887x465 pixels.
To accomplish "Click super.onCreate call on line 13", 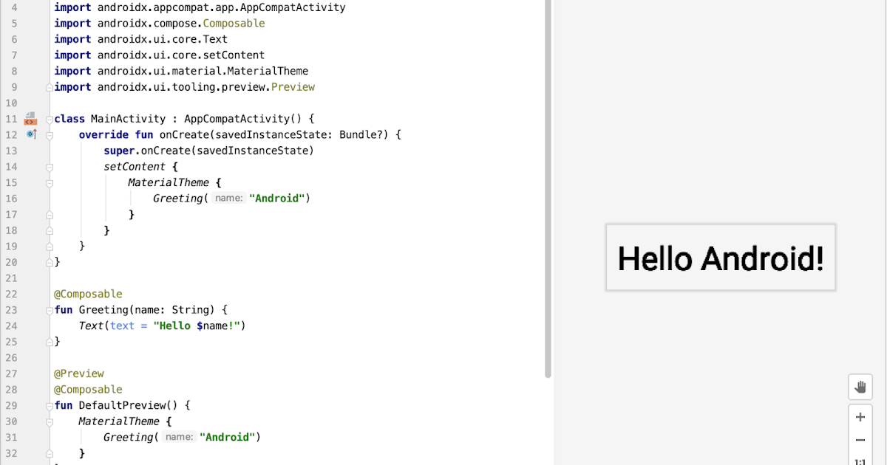I will pyautogui.click(x=208, y=151).
